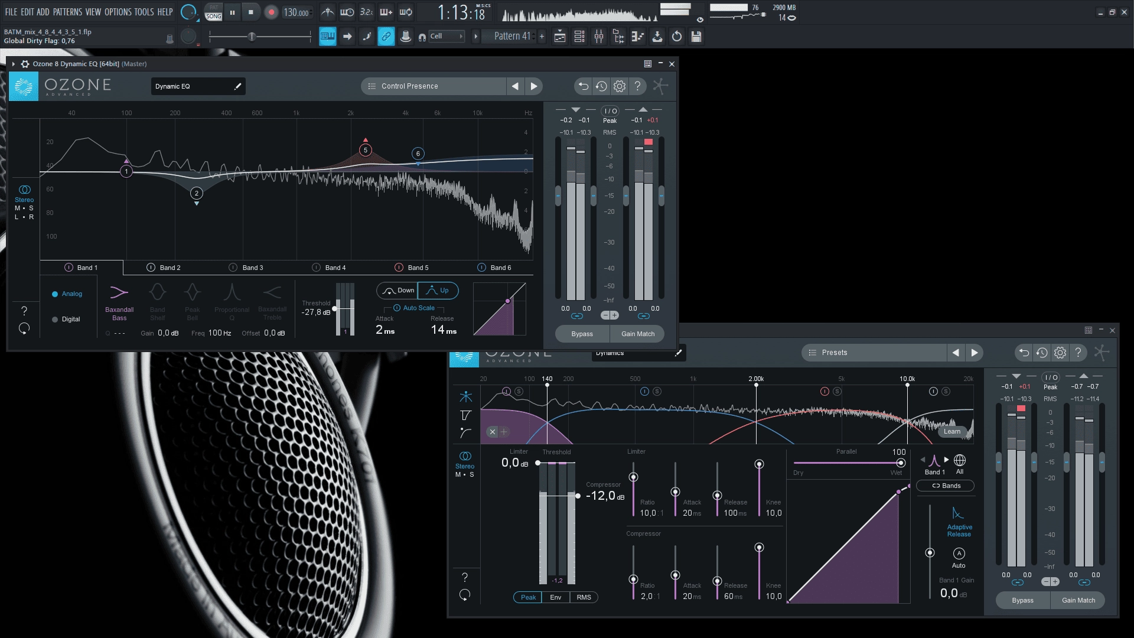Go to next preset in Dynamic EQ
The width and height of the screenshot is (1134, 638).
(534, 86)
